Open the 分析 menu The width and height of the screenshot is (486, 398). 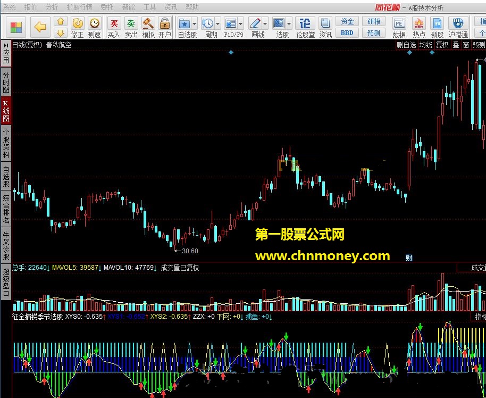click(x=52, y=7)
